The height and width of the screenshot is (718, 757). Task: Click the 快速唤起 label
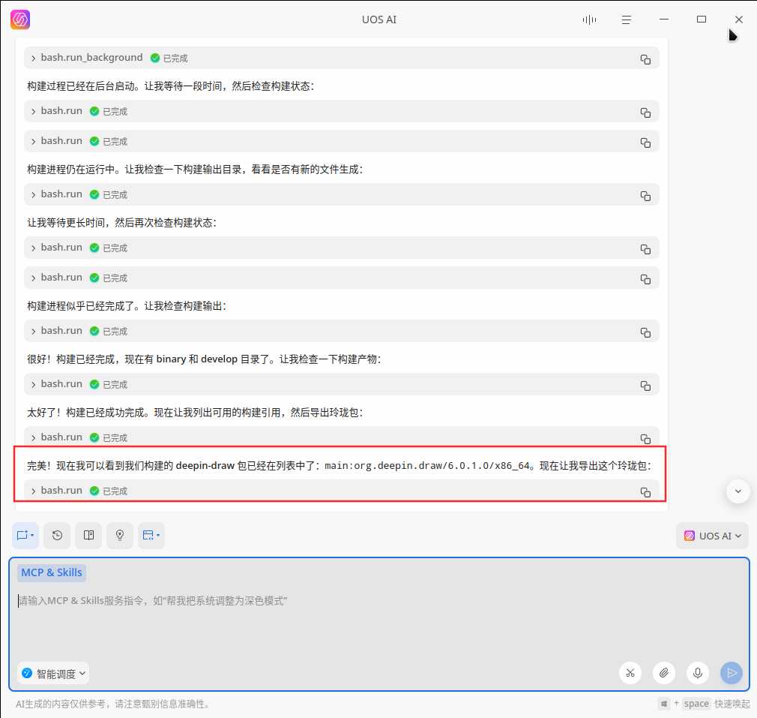[x=732, y=704]
